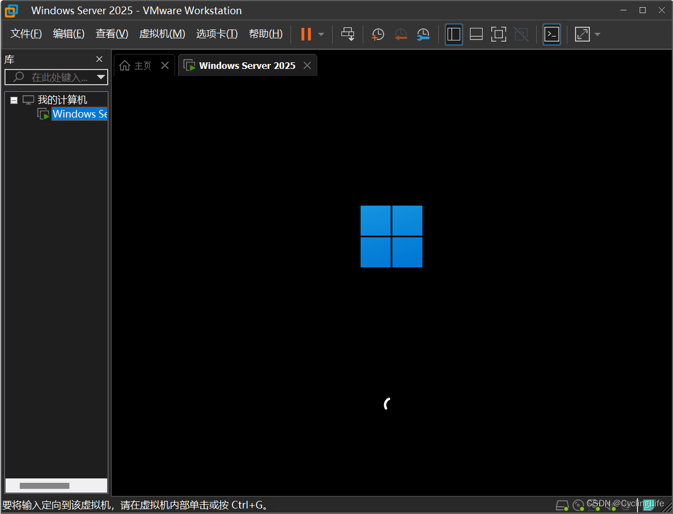The width and height of the screenshot is (673, 514).
Task: Toggle the console view button
Action: [552, 34]
